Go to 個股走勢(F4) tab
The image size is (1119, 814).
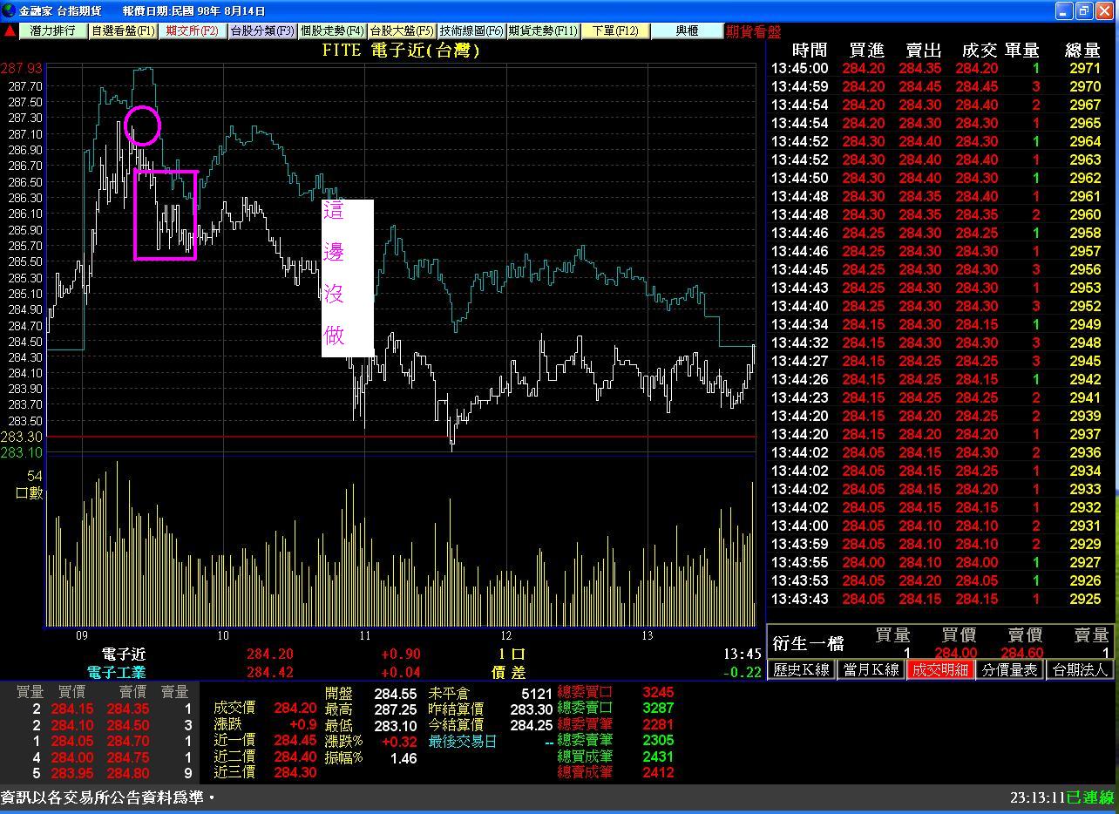[331, 31]
